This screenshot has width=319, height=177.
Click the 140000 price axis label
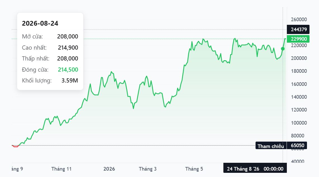pos(299,97)
